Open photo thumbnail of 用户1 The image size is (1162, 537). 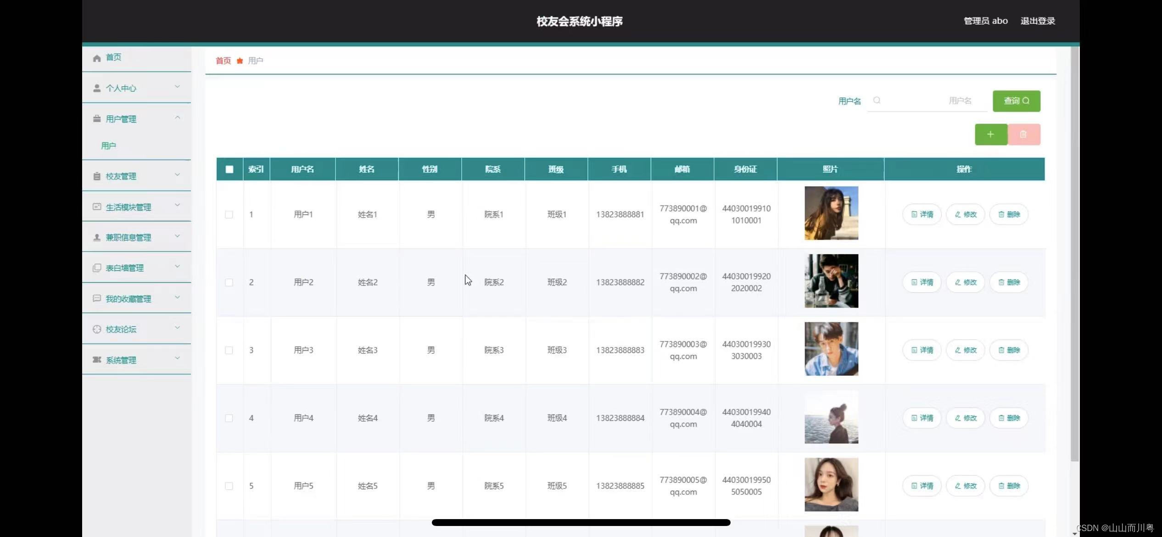(x=831, y=213)
